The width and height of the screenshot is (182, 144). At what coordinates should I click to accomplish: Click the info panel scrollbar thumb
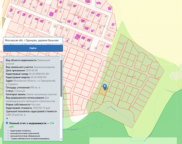tap(61, 78)
